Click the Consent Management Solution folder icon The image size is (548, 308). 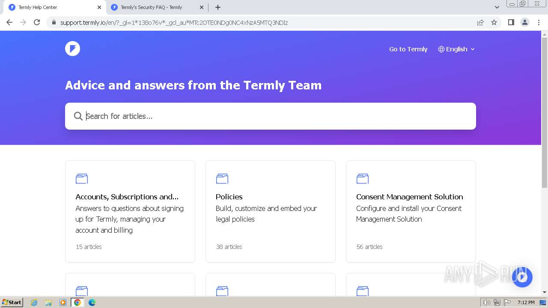click(x=363, y=178)
